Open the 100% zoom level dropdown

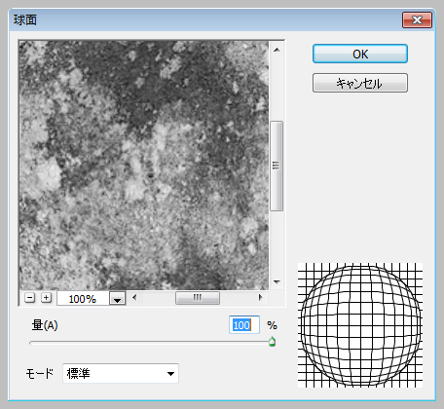coord(117,298)
